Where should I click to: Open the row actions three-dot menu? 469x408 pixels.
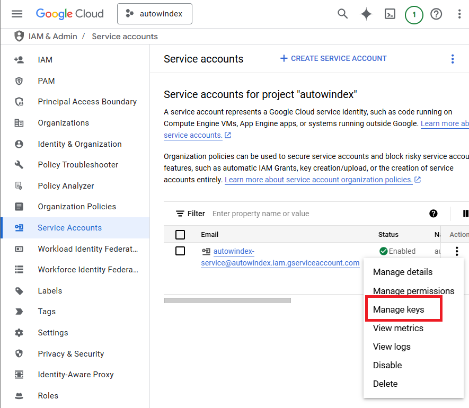tap(457, 251)
